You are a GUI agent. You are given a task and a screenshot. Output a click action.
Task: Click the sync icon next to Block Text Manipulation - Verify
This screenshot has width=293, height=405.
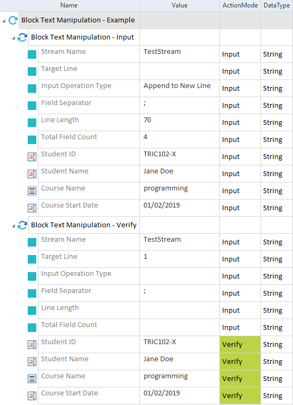[x=22, y=225]
